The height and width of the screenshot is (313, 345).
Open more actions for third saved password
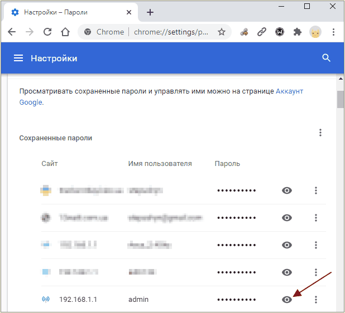(316, 244)
